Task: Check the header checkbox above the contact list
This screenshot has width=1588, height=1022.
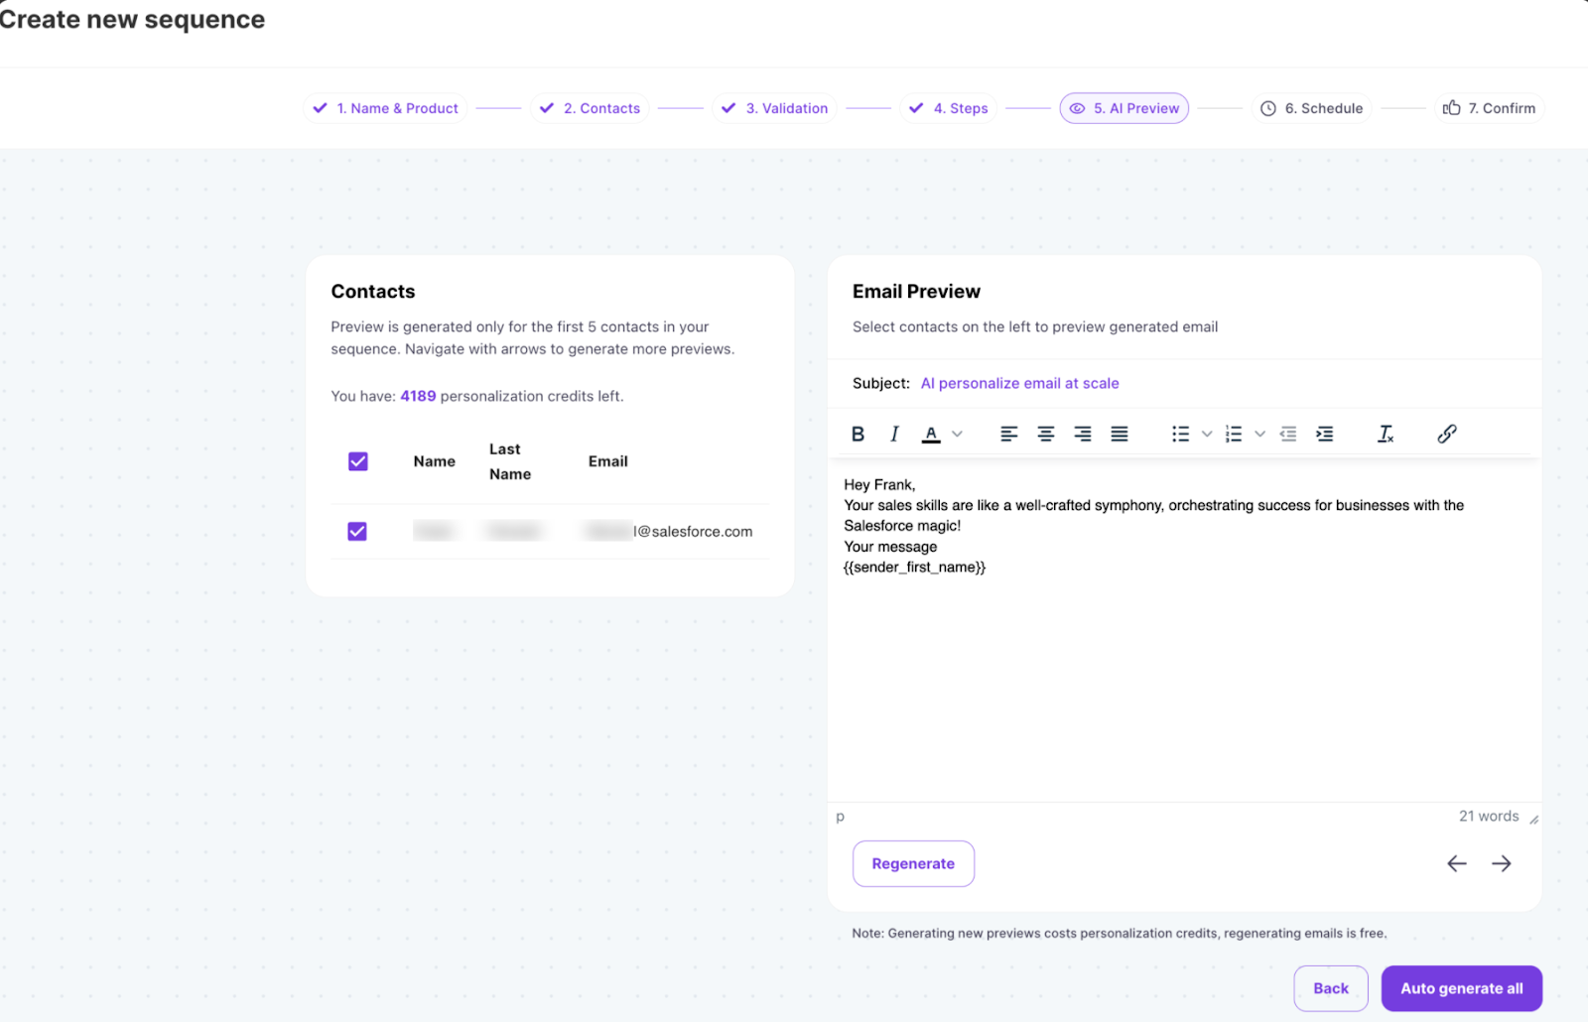Action: tap(357, 460)
